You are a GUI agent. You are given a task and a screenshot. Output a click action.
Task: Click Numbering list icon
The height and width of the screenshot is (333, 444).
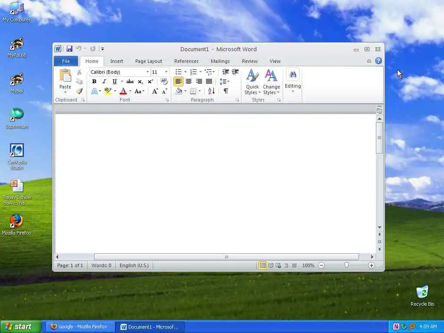point(193,72)
